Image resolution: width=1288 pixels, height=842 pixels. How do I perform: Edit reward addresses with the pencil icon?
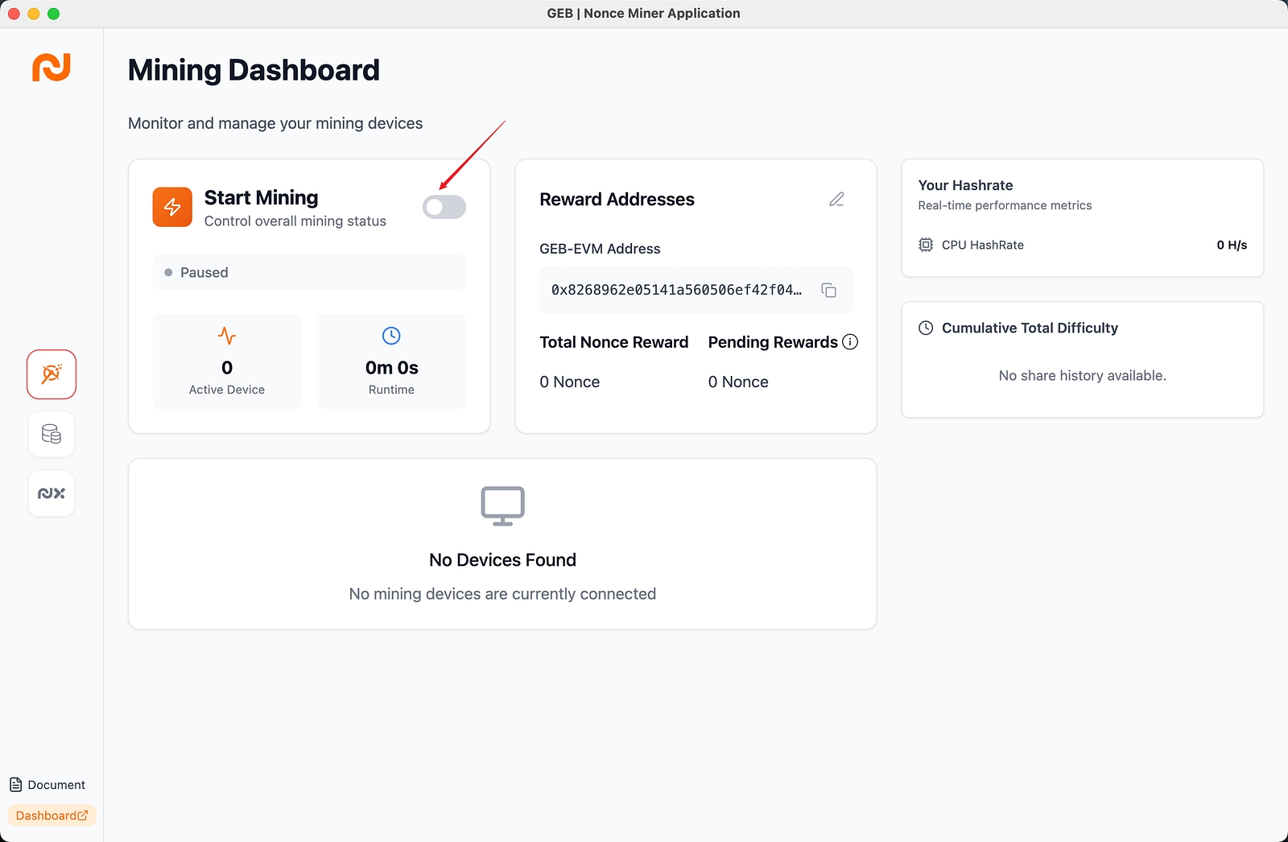pyautogui.click(x=836, y=200)
